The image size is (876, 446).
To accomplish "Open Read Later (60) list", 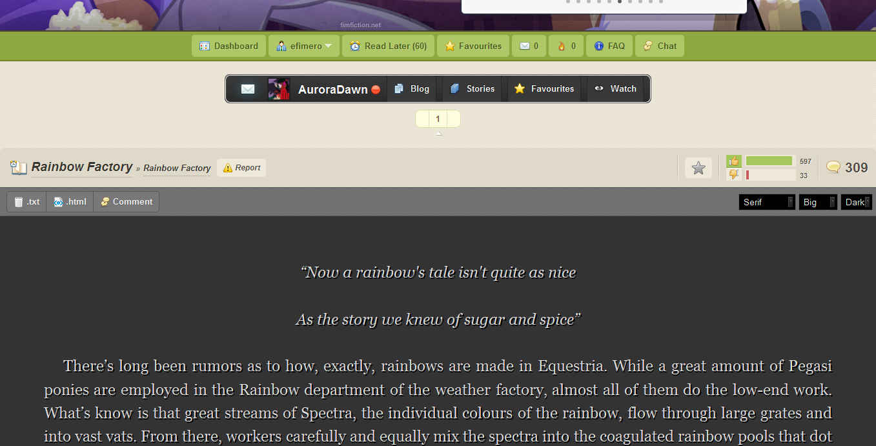I will [388, 46].
